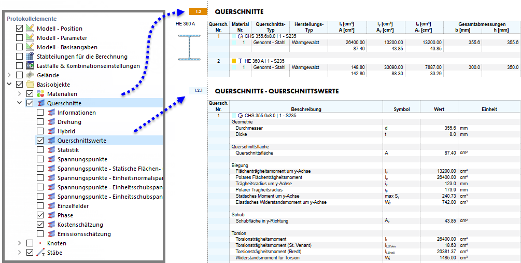Collapse the Querschnitte tree node
Screen dimensions: 521x263
click(20, 103)
